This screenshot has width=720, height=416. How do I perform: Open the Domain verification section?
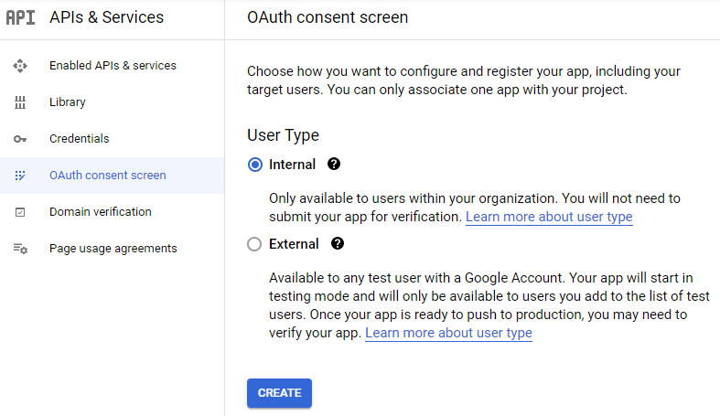pyautogui.click(x=100, y=212)
